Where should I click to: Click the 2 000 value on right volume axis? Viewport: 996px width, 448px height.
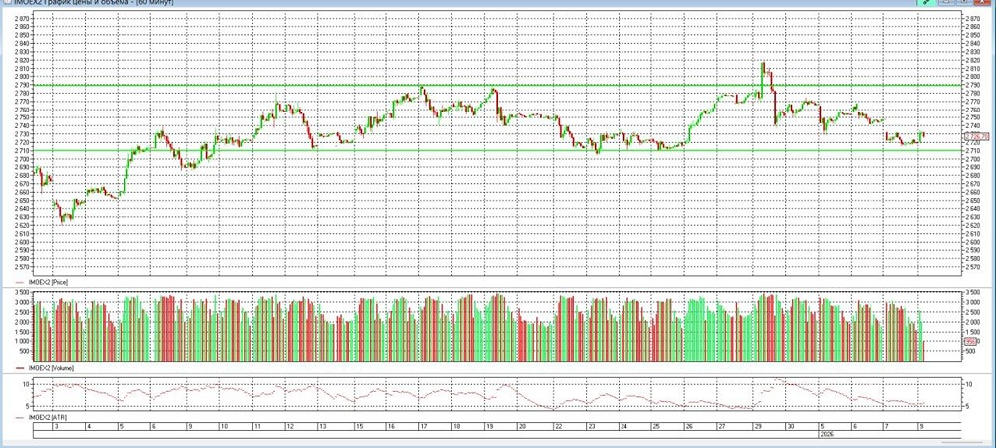(x=973, y=322)
